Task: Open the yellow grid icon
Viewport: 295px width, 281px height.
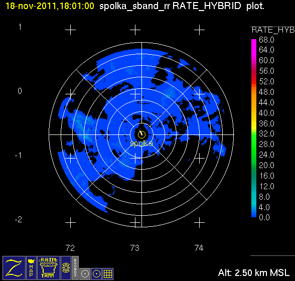Action: click(x=108, y=274)
